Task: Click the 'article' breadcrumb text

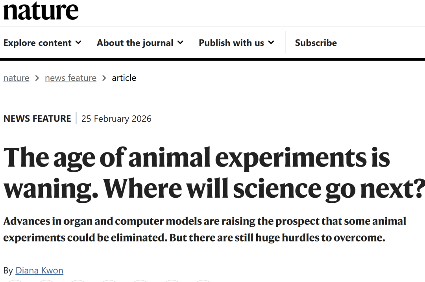Action: click(x=124, y=78)
